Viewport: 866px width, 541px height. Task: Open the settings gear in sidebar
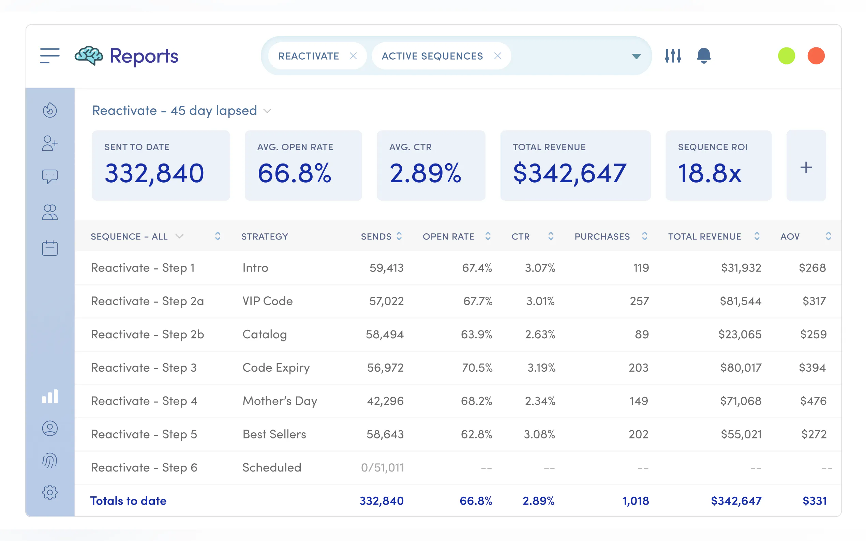click(50, 492)
